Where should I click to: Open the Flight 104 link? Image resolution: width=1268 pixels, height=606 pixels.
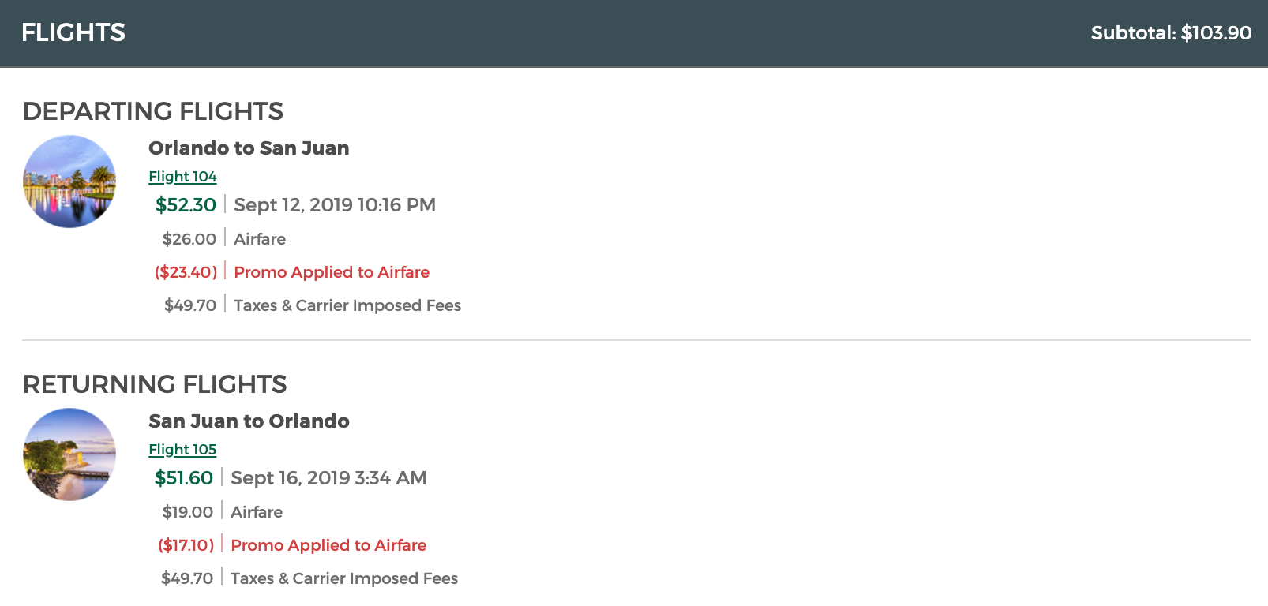(x=182, y=177)
